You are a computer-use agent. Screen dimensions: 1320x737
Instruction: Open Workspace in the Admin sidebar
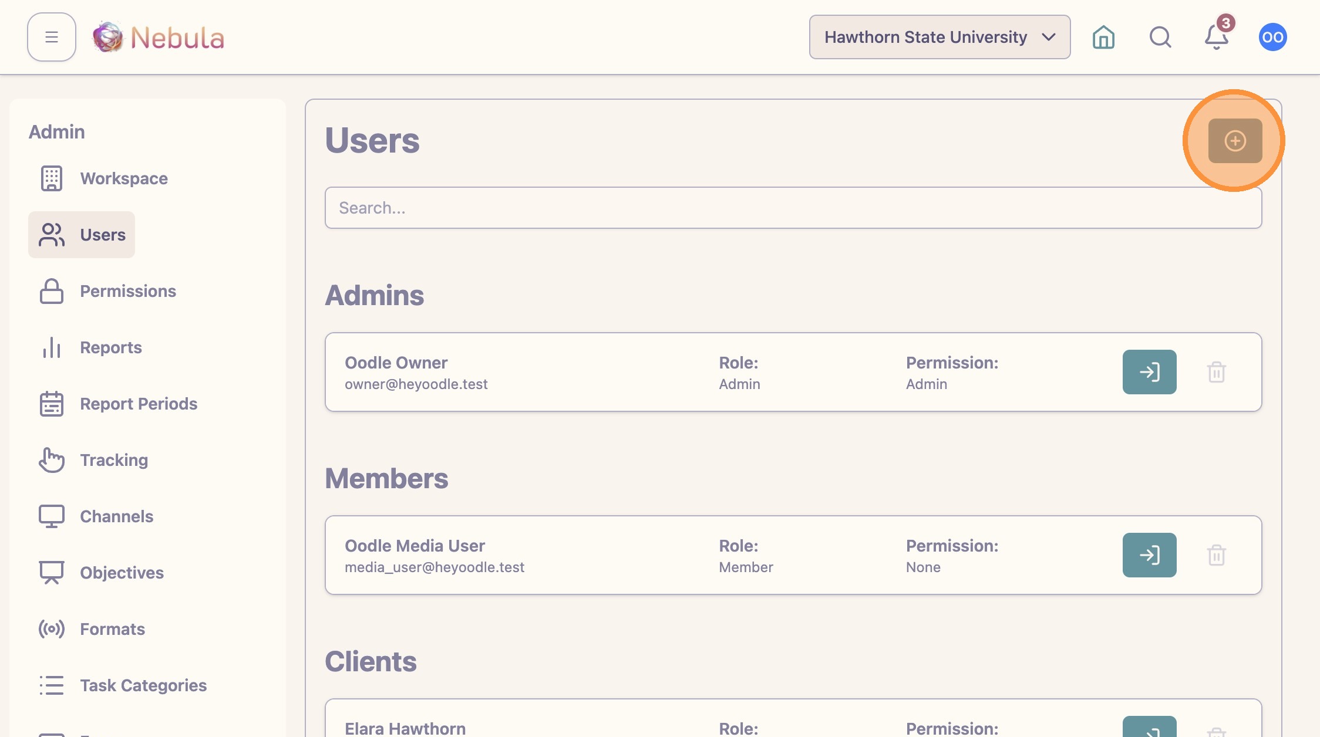pos(104,178)
